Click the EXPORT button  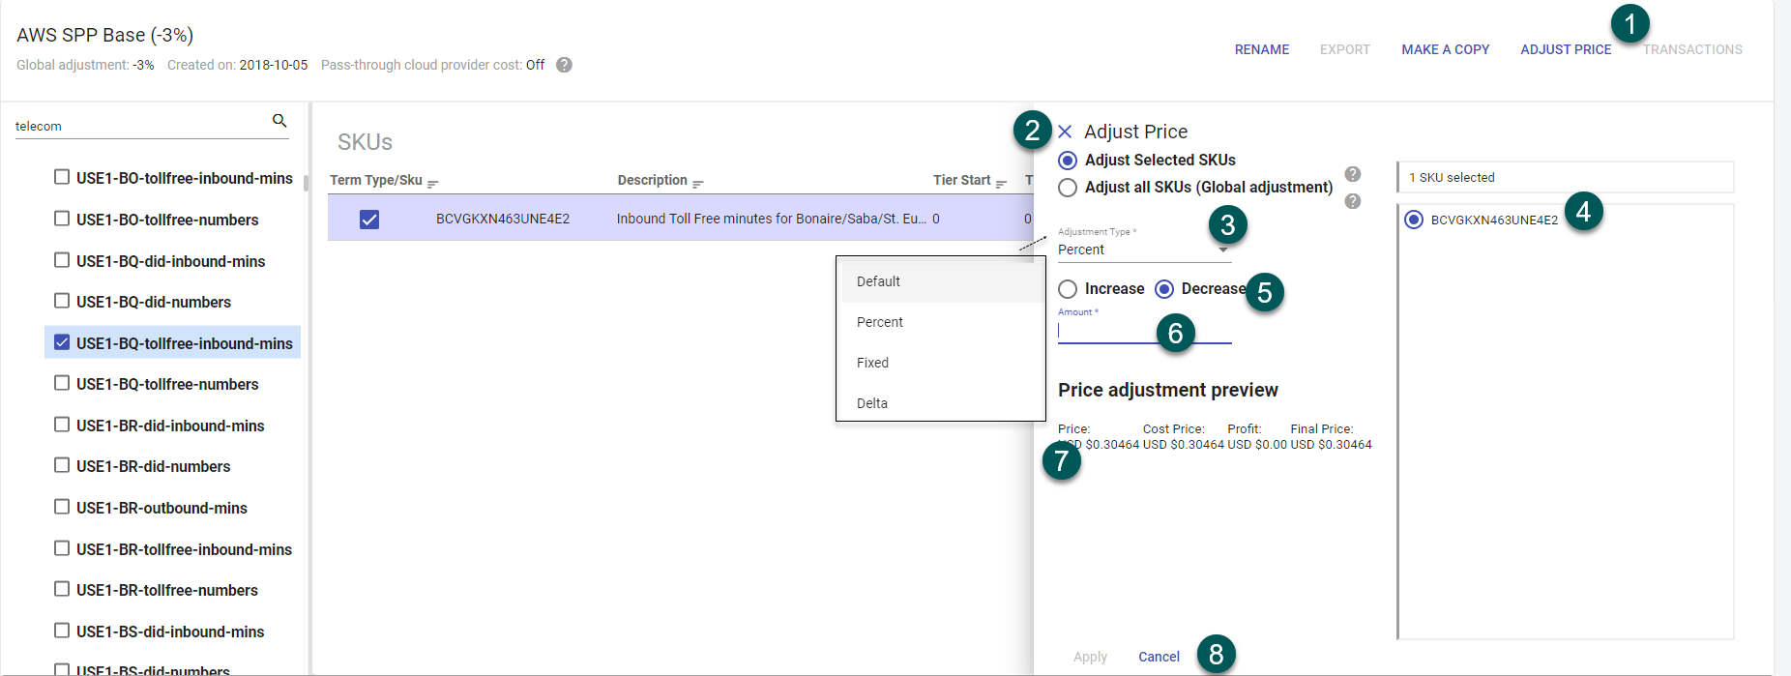[x=1345, y=49]
